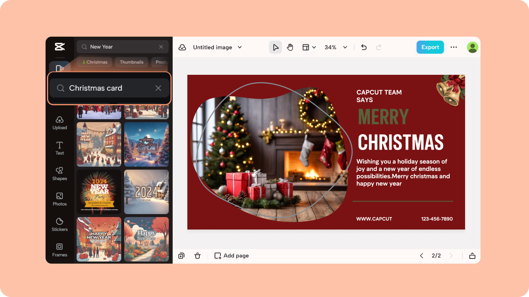Activate the hand pan tool
The height and width of the screenshot is (297, 529).
pyautogui.click(x=290, y=47)
